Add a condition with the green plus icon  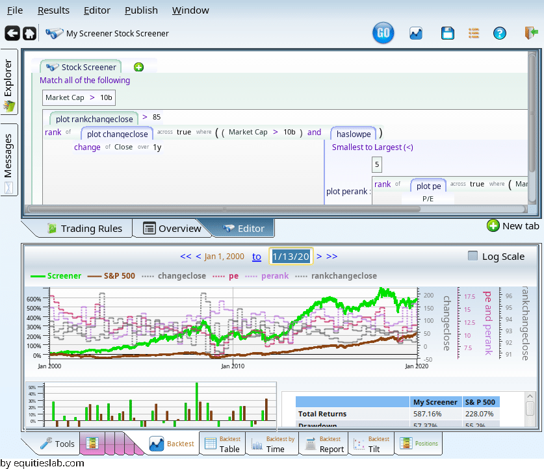139,67
